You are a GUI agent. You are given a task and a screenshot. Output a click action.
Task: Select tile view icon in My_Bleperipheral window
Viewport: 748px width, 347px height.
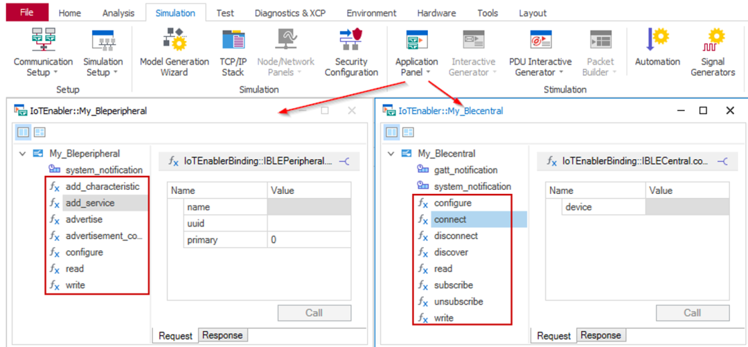pos(39,132)
